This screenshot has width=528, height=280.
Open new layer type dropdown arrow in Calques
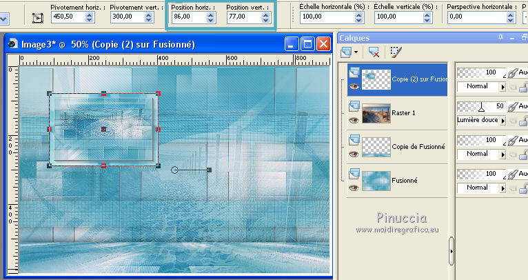[x=356, y=52]
